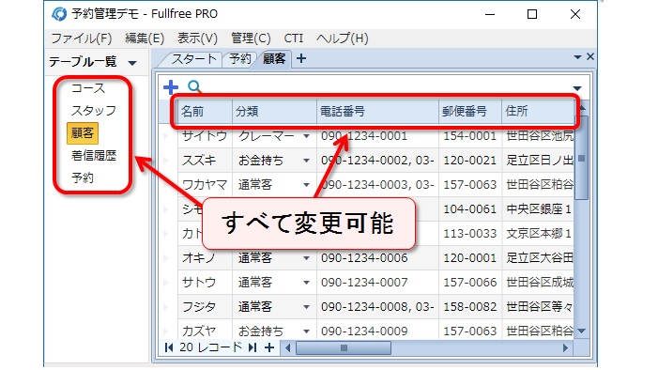Click the Fullfree app logo in title bar
This screenshot has height=370, width=658.
59,14
